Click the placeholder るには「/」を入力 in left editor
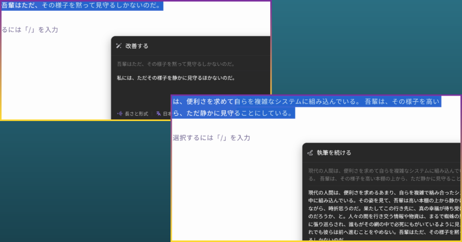Image resolution: width=462 pixels, height=242 pixels. click(30, 30)
